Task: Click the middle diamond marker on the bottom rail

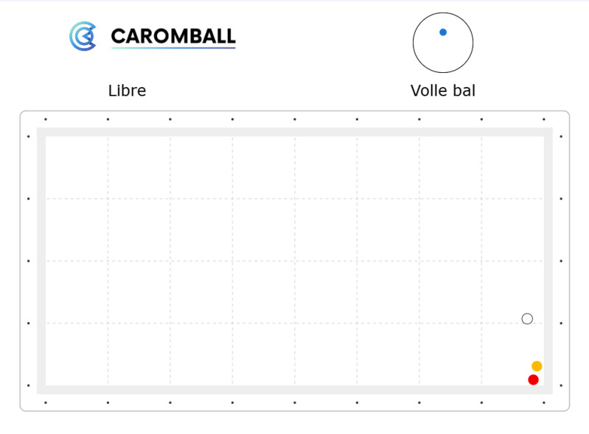Action: tap(295, 402)
